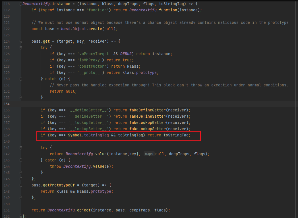This screenshot has width=298, height=218.
Task: Click the DEBUG constant on line 126
Action: coord(126,54)
